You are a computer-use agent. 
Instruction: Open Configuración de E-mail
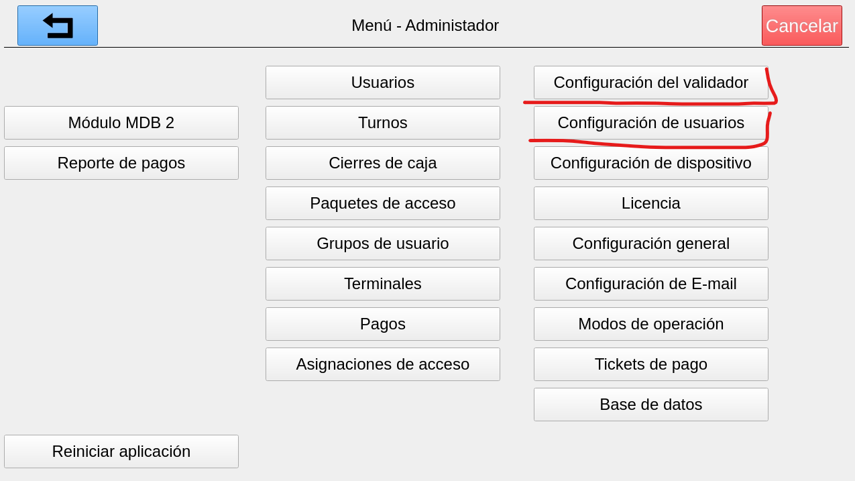click(x=650, y=284)
